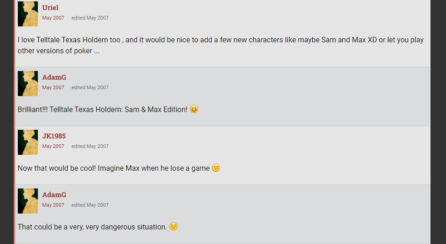Click "edited May 2007" on Uriel's post
Screen dimensions: 446x244
tap(90, 18)
